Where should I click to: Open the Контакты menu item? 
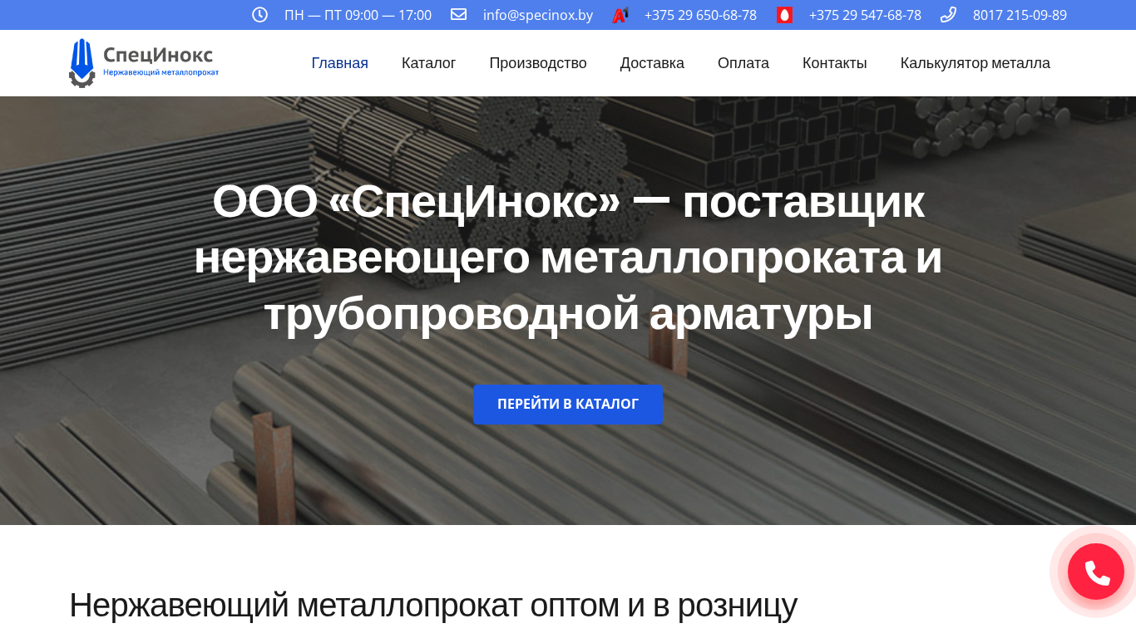835,63
